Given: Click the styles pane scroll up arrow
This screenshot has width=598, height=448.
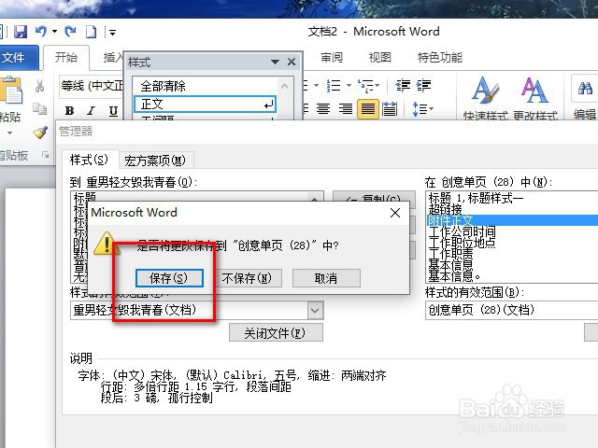Looking at the screenshot, I should (x=284, y=86).
